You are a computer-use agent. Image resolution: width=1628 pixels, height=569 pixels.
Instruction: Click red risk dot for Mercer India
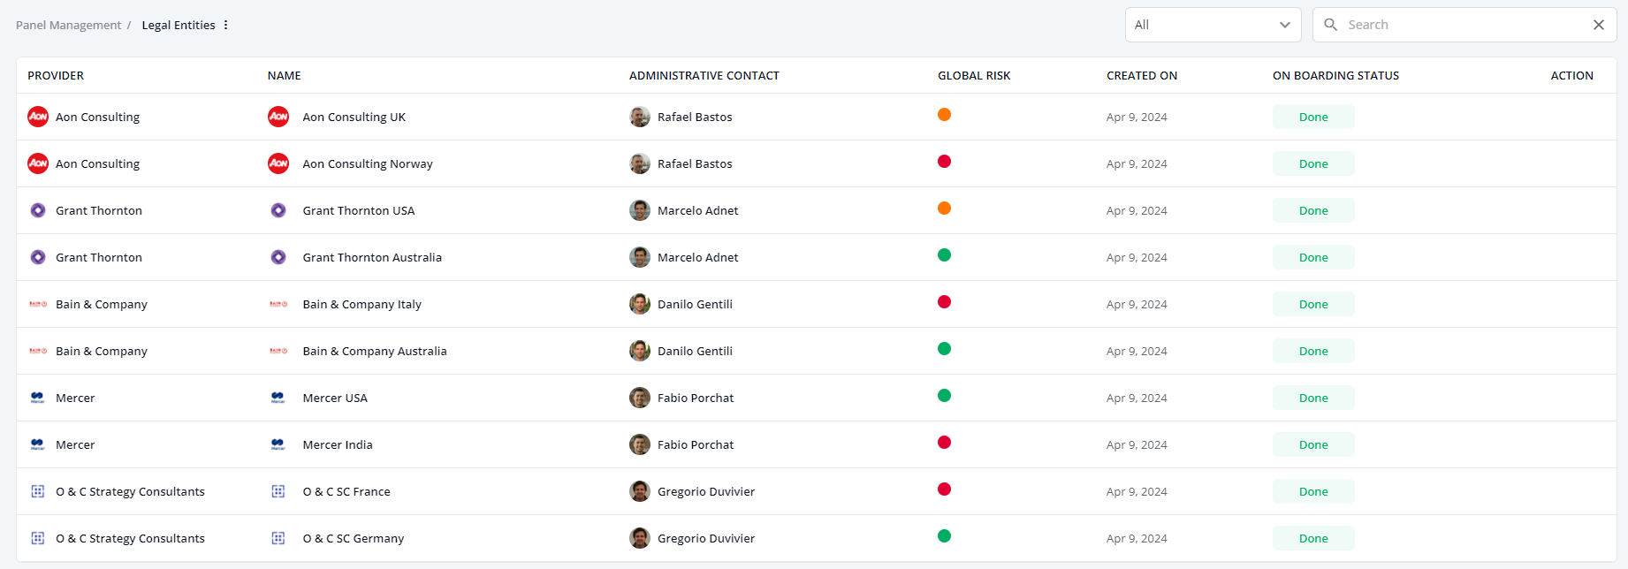(944, 443)
